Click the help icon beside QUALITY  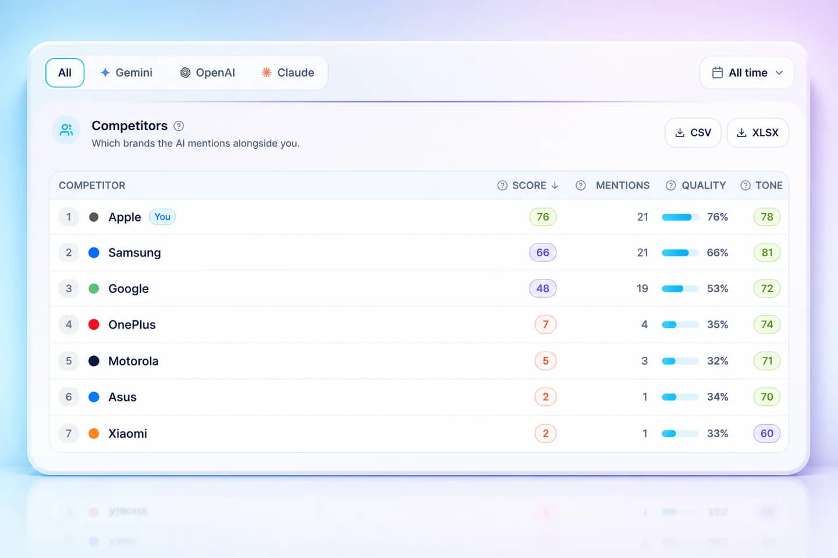pyautogui.click(x=670, y=185)
